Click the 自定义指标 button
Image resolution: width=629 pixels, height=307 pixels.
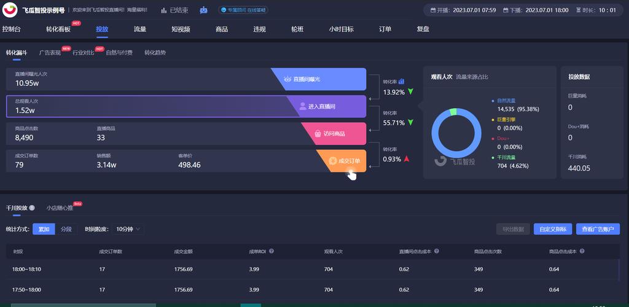click(553, 229)
